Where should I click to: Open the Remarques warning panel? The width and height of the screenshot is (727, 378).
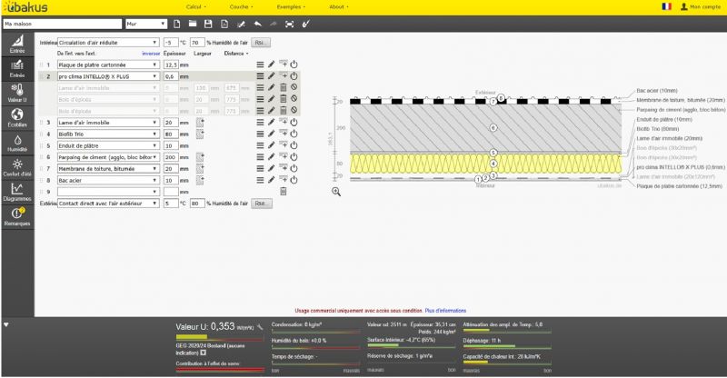point(17,216)
